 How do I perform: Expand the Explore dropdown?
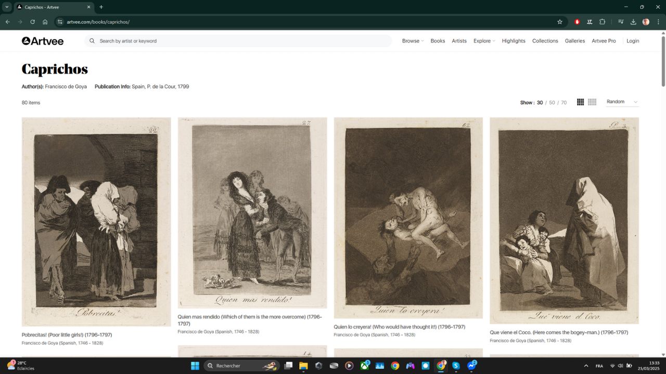(483, 41)
